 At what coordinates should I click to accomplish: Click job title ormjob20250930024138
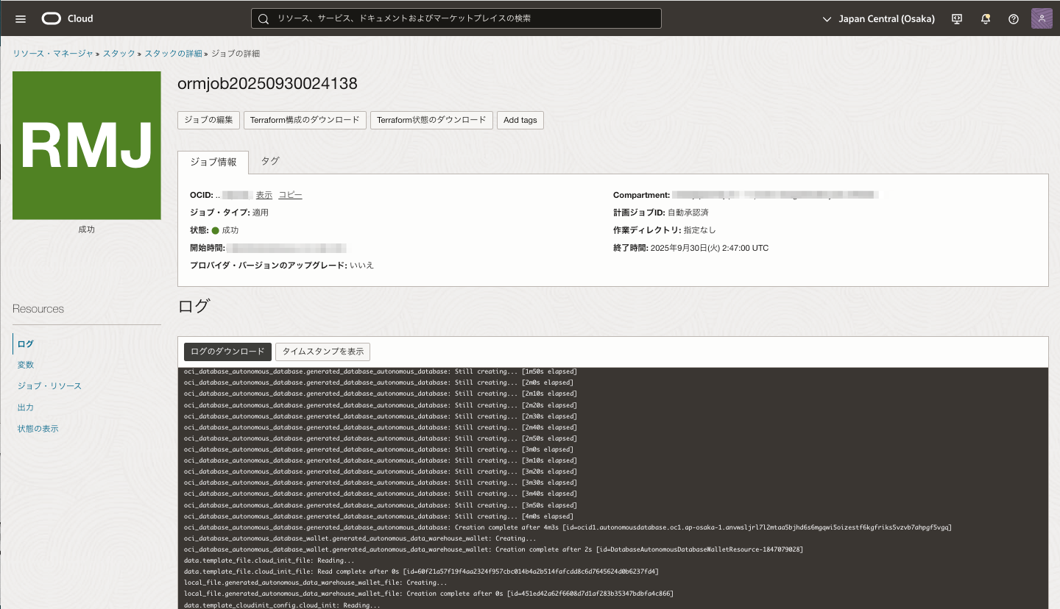tap(267, 84)
